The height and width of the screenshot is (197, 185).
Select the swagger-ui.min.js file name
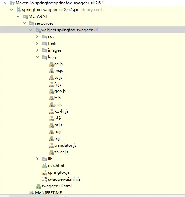click(64, 180)
